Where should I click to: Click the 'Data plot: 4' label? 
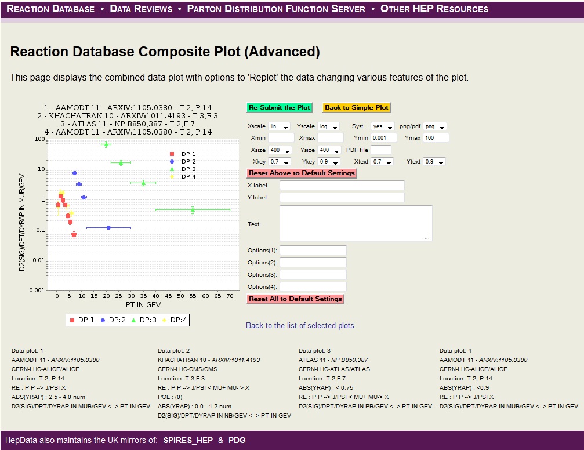pos(455,350)
